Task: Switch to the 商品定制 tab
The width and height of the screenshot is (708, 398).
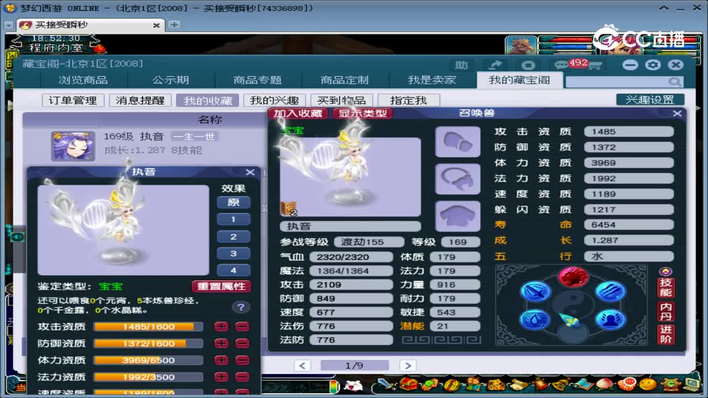Action: (x=345, y=80)
